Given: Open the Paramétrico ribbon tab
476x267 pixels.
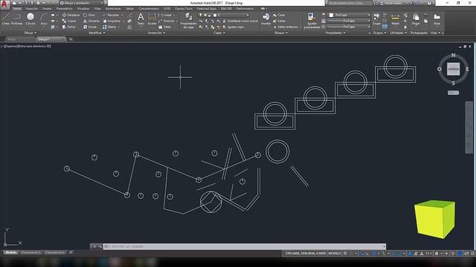Looking at the screenshot, I should 65,9.
